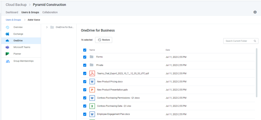
Task: Click the Microsoft Teams icon in sidebar
Action: coord(7,47)
